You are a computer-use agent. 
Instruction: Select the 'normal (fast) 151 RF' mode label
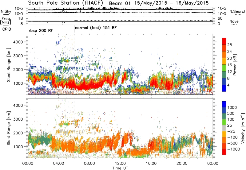(x=96, y=28)
